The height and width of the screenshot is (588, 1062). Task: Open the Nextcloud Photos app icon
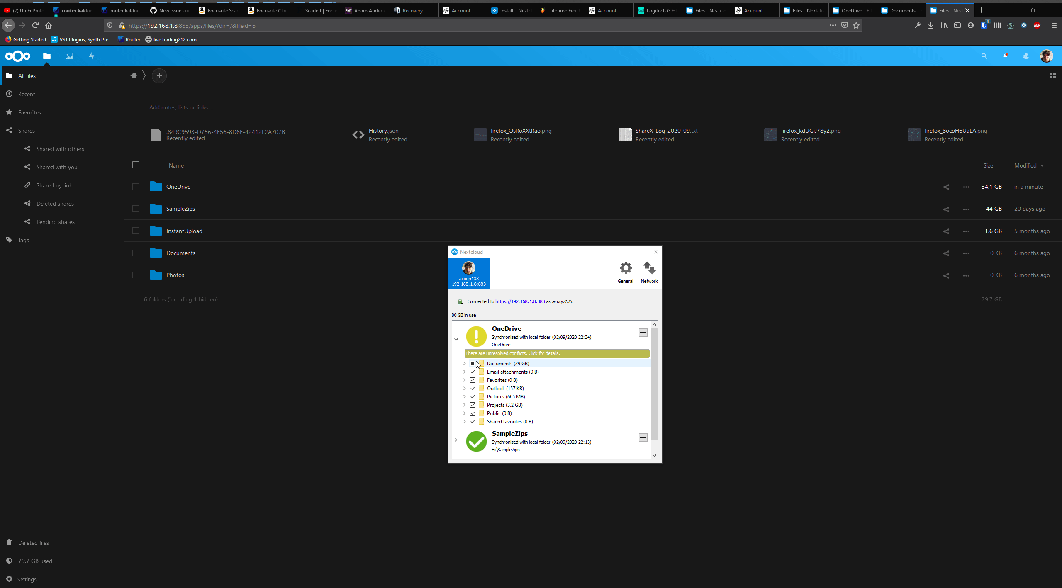[x=69, y=56]
